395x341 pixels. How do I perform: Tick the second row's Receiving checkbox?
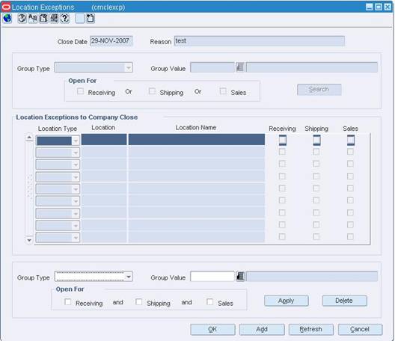tap(282, 152)
